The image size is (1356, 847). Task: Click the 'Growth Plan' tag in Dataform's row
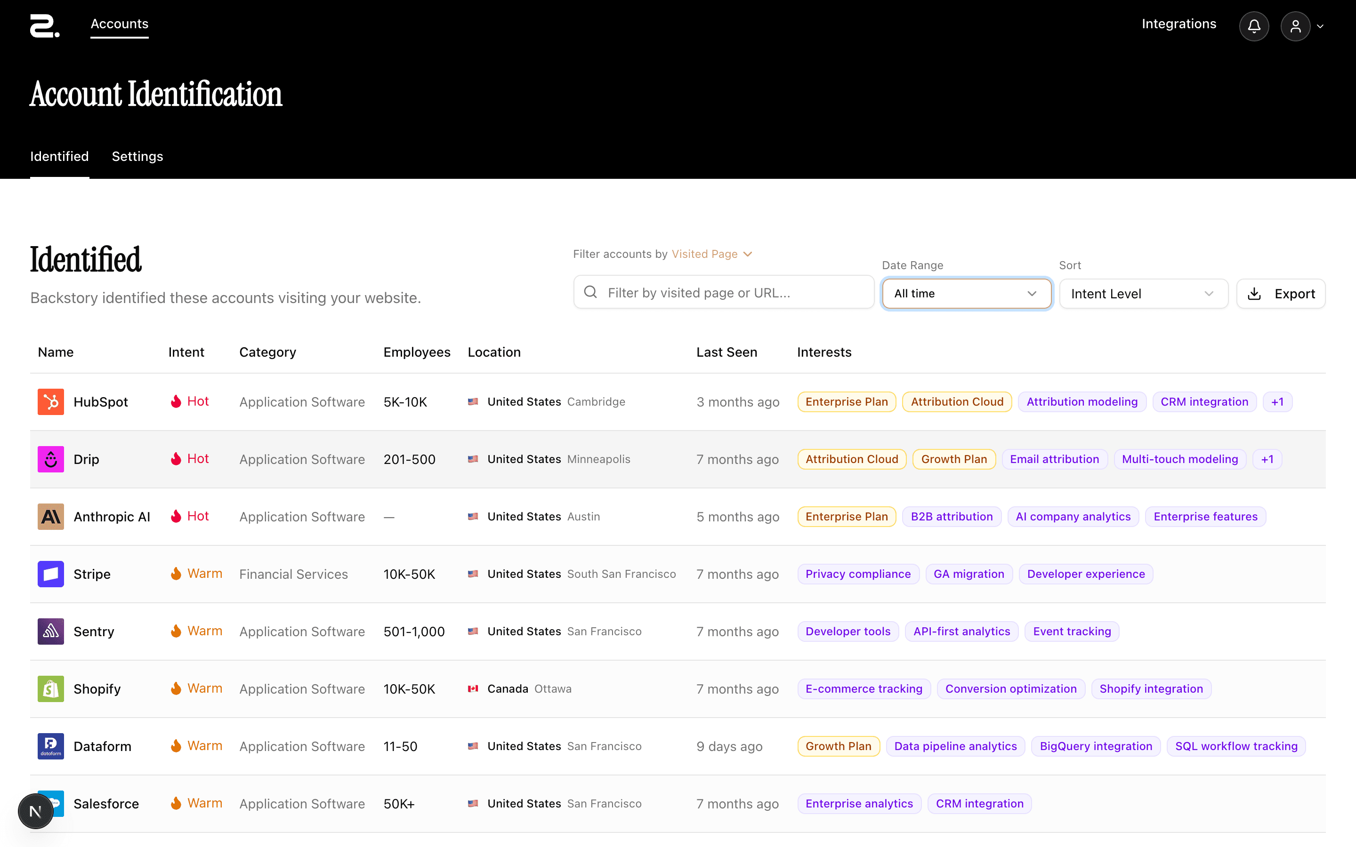(838, 746)
